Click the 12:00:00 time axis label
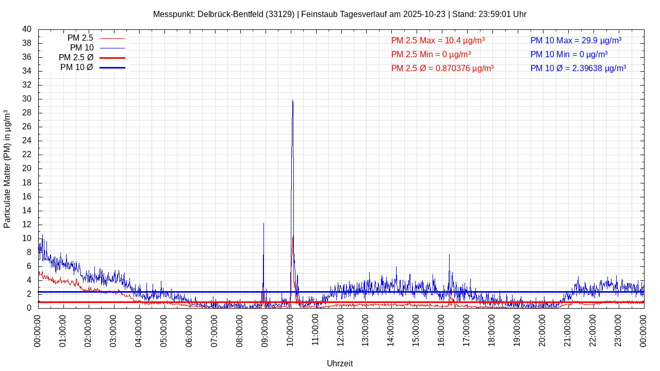 340,330
